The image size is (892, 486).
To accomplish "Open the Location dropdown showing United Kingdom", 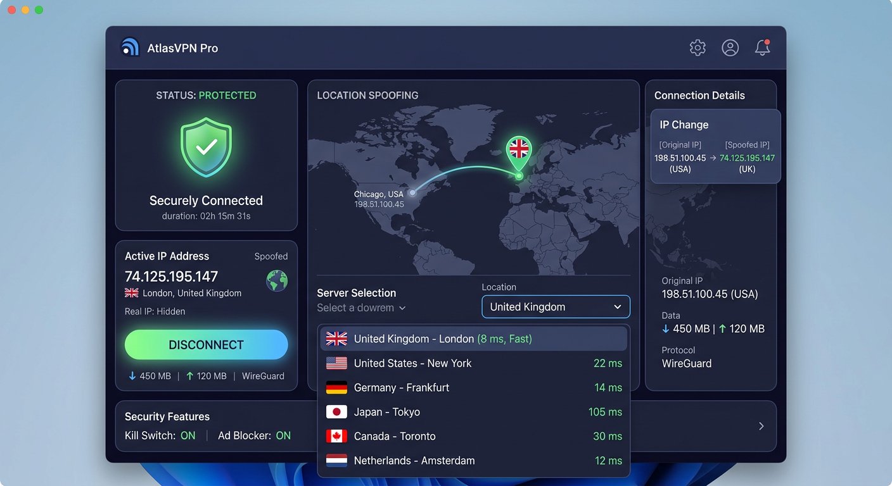I will coord(556,307).
